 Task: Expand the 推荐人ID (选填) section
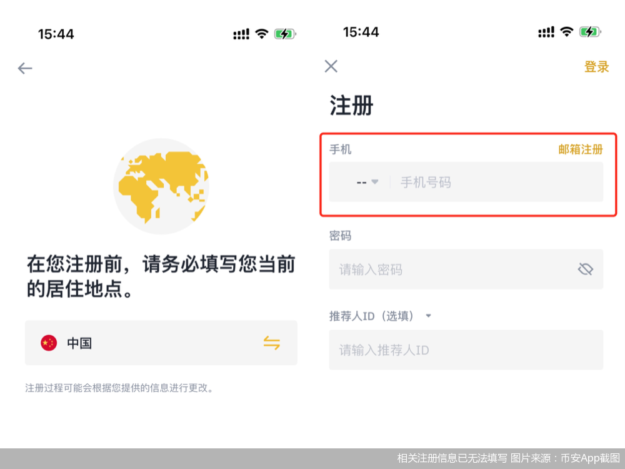point(428,316)
